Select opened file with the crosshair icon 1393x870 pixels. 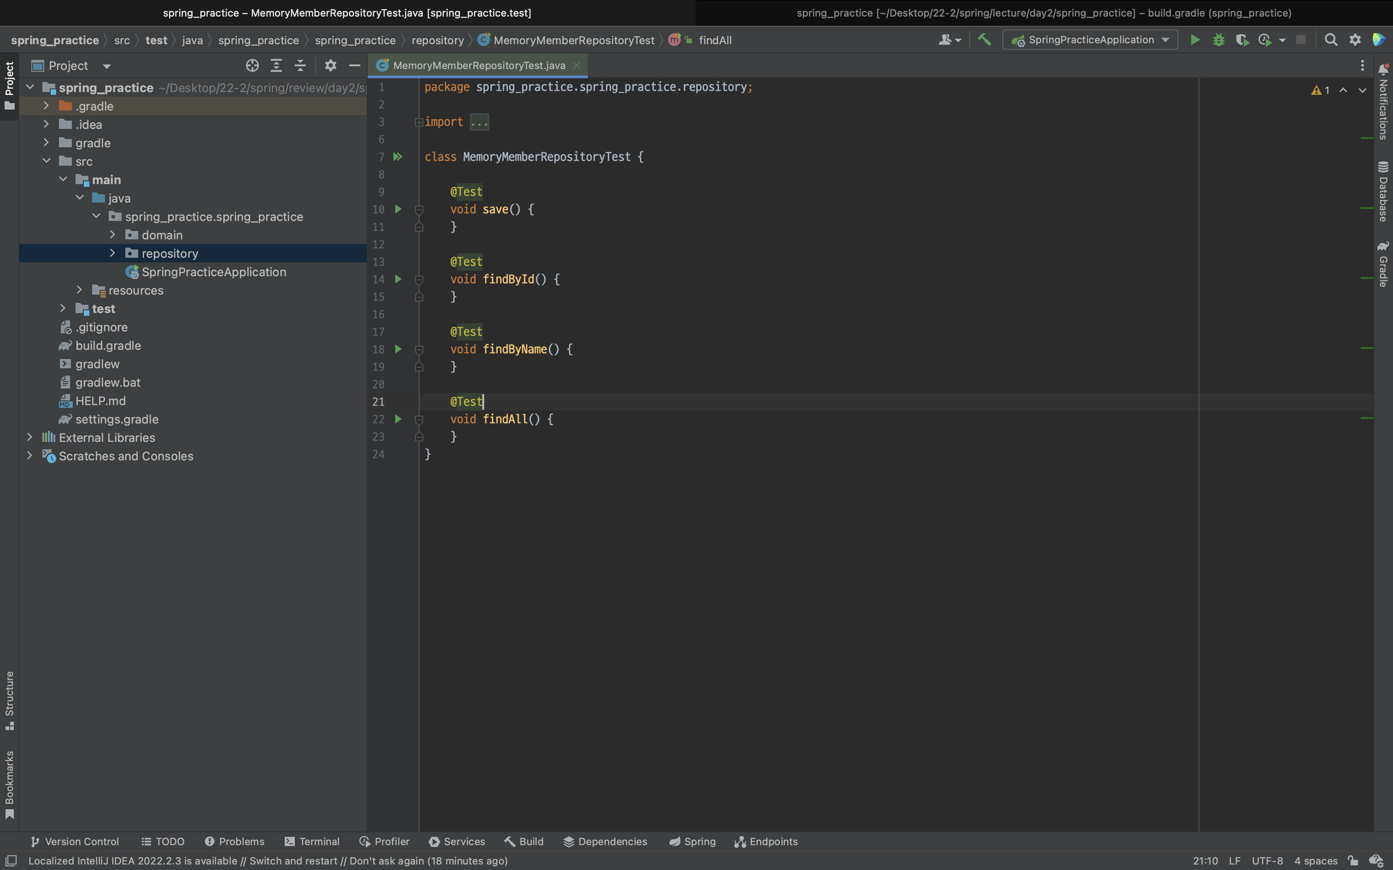(252, 65)
